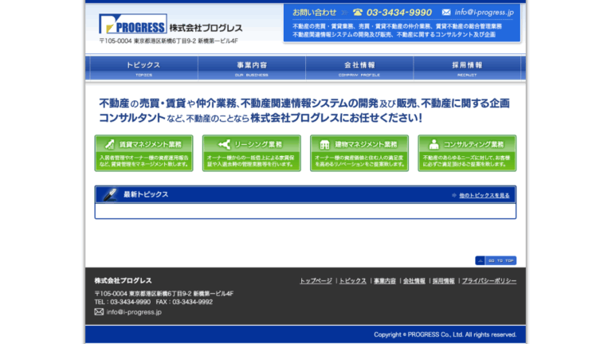Click share icon on リーシング業務 card
Screen dimensions: 612x344
[224, 144]
